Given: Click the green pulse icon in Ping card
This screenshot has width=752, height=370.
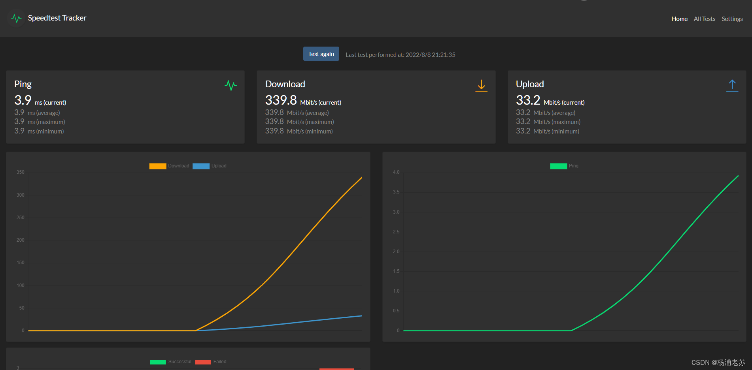Looking at the screenshot, I should (x=231, y=85).
